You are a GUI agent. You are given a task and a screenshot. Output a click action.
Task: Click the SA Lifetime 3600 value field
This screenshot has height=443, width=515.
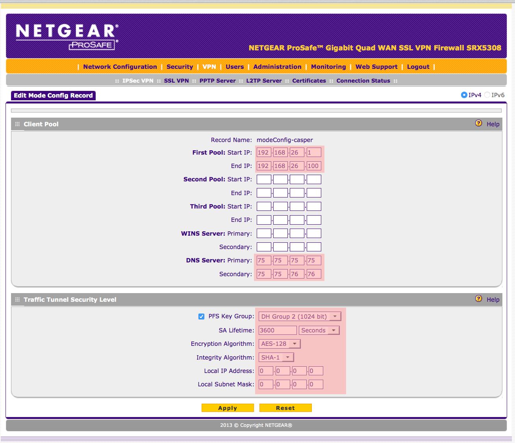278,330
